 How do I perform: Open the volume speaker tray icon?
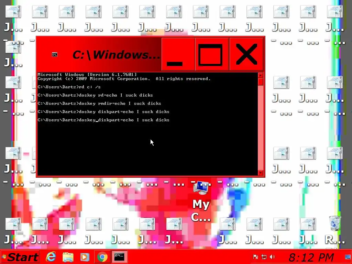tap(272, 257)
